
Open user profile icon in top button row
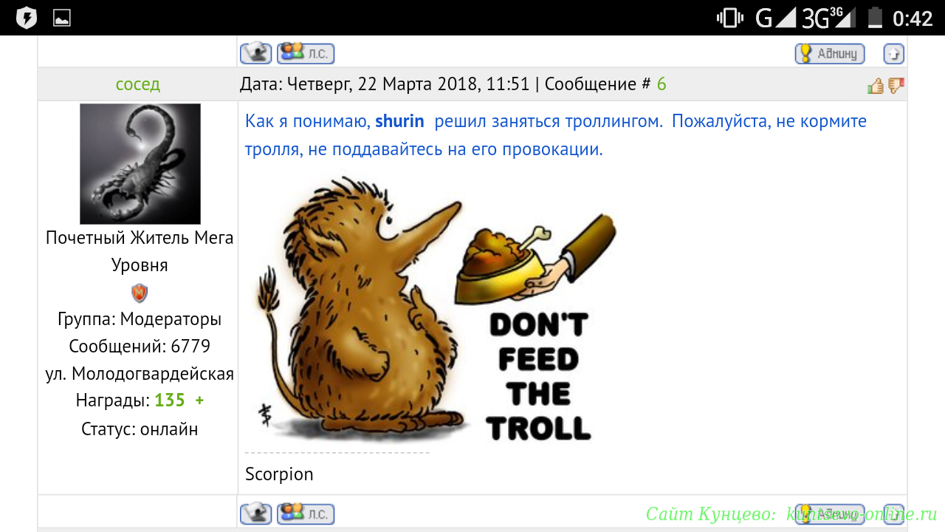coord(256,53)
